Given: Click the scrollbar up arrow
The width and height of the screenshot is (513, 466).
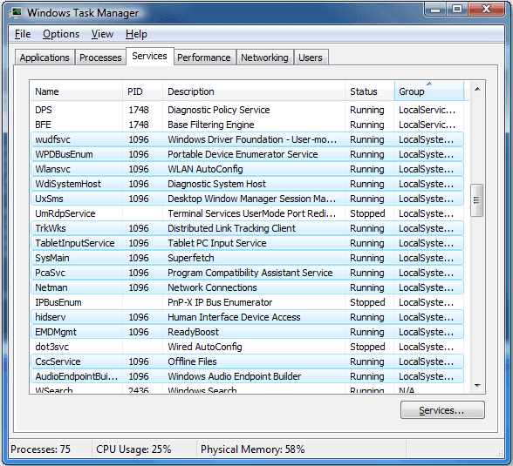Looking at the screenshot, I should point(477,89).
